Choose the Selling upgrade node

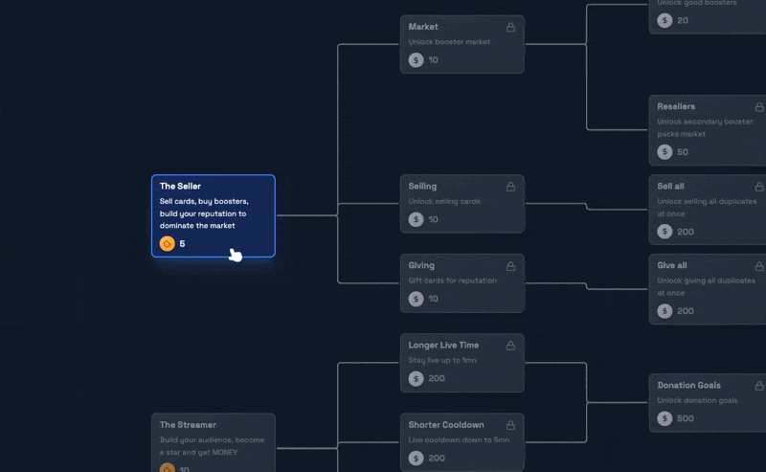point(462,203)
